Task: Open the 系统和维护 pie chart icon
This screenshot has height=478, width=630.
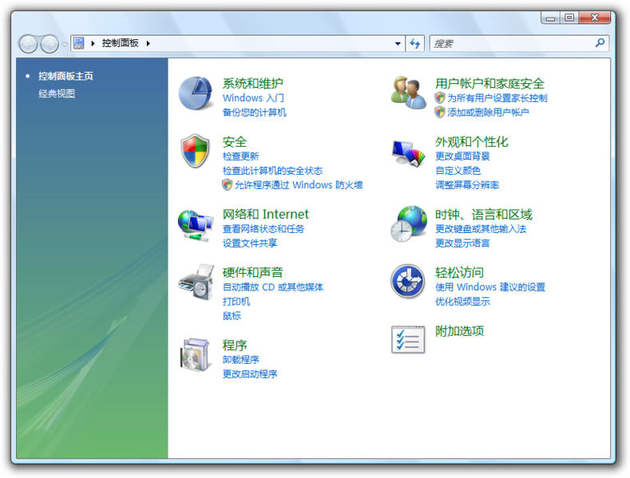Action: (196, 93)
